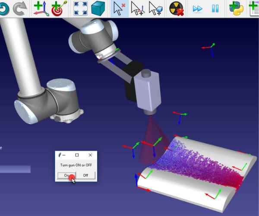The image size is (259, 216).
Task: Click the greyed Redo arrow icon
Action: coord(20,9)
